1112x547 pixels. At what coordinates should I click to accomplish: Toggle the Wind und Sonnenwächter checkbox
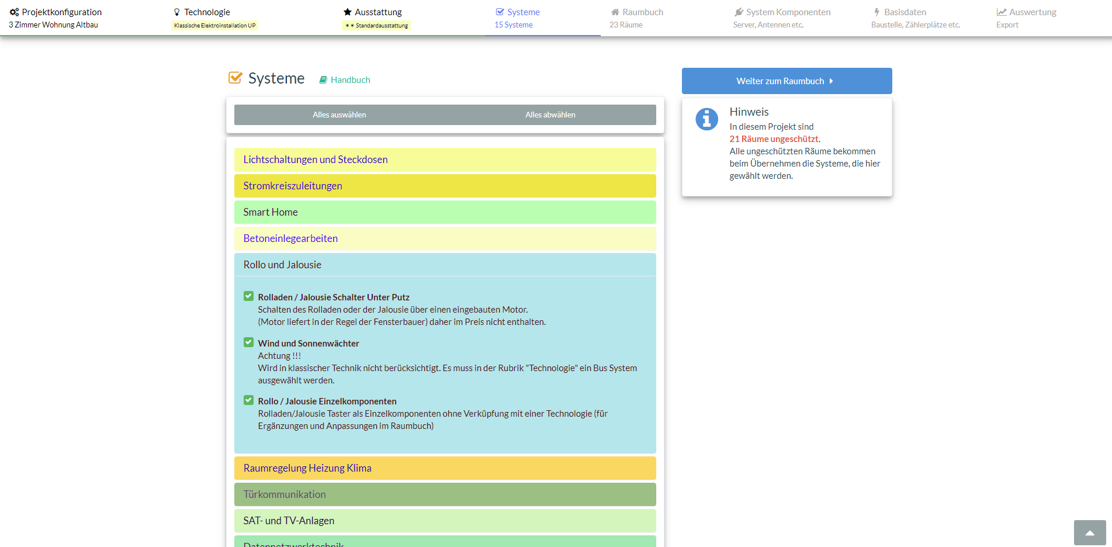(249, 342)
